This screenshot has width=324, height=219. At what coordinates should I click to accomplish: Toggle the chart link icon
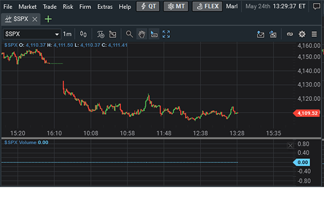pos(290,34)
